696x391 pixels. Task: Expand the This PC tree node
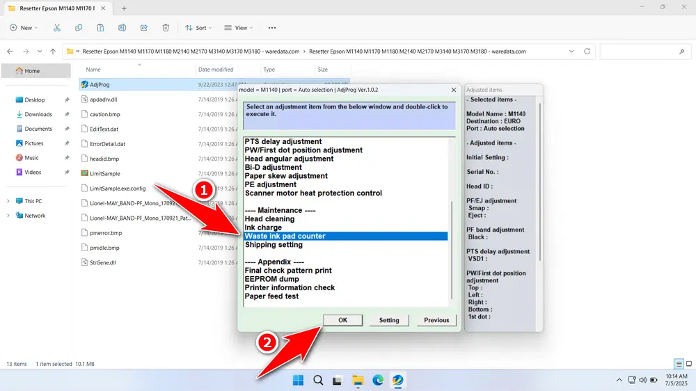tap(8, 201)
